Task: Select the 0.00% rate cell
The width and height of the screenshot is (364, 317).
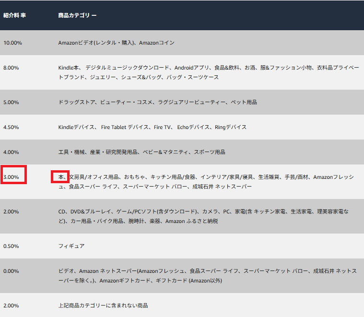Action: 11,271
